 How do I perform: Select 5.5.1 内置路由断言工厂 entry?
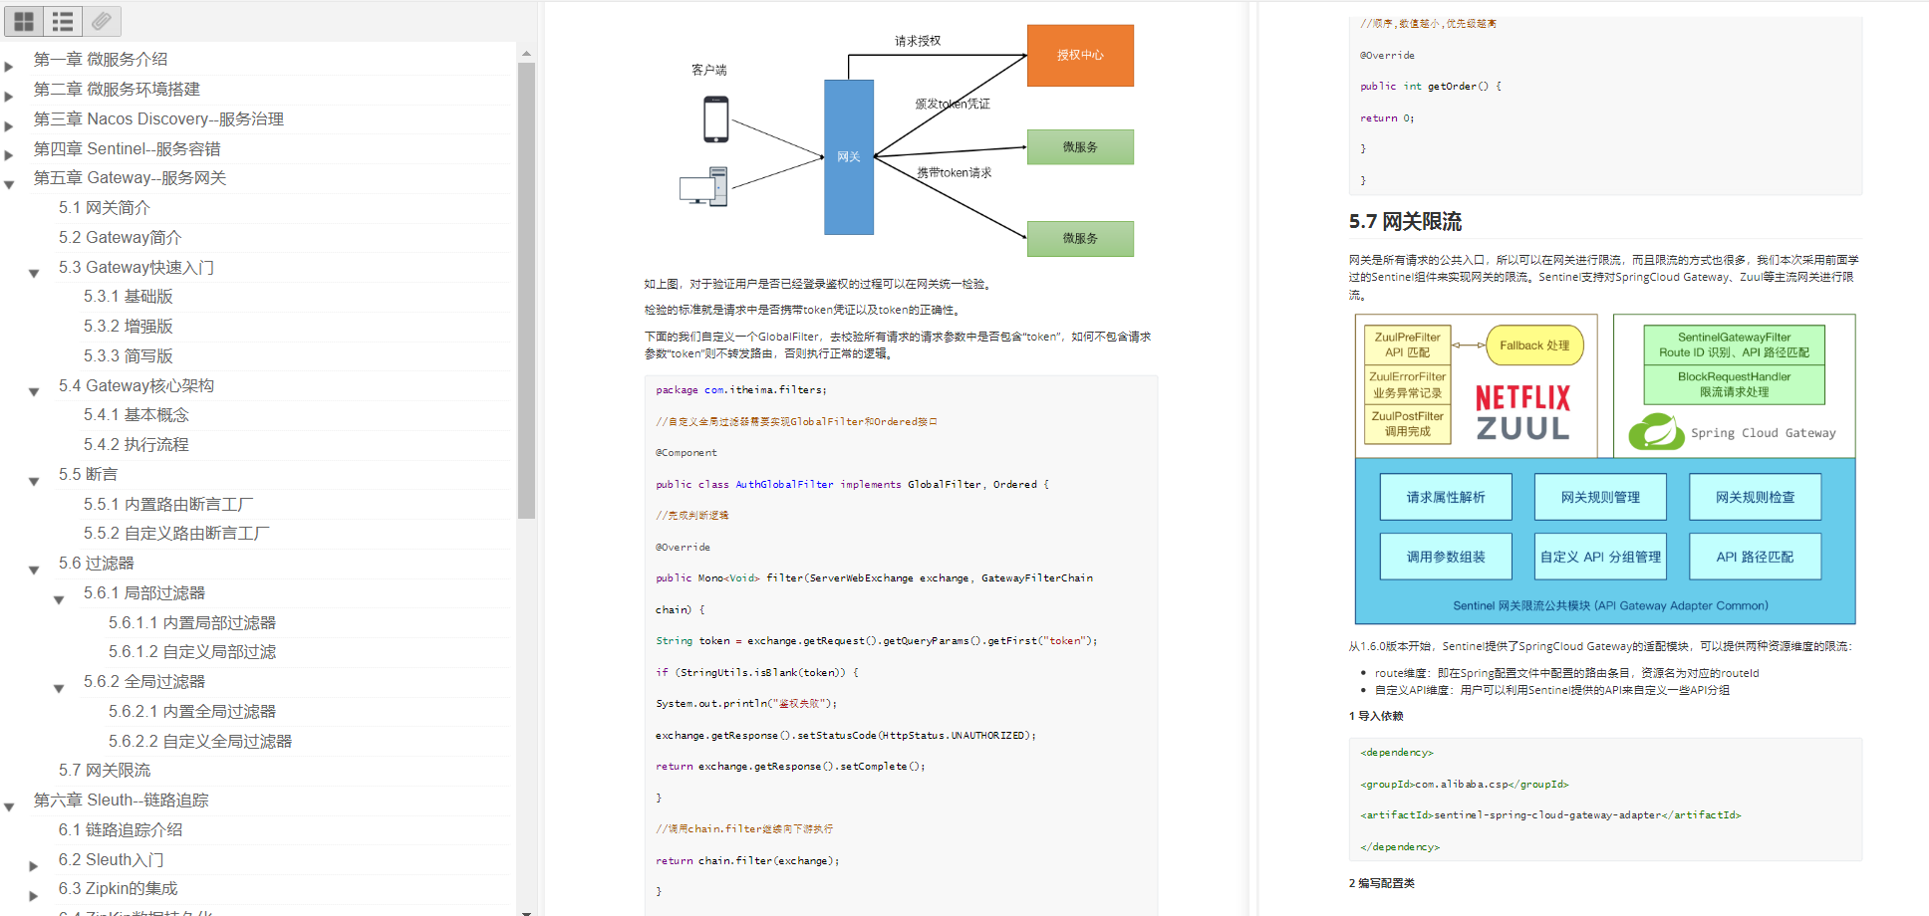pyautogui.click(x=168, y=505)
